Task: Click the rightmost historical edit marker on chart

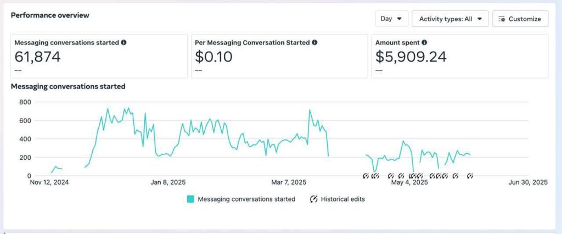Action: pyautogui.click(x=470, y=176)
